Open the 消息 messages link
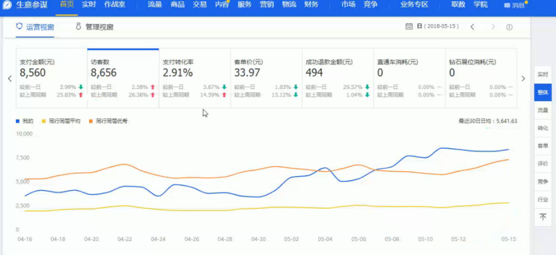556x255 pixels. point(515,5)
